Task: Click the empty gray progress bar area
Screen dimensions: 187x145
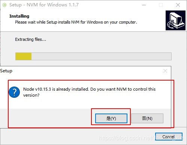Action: (x=102, y=56)
